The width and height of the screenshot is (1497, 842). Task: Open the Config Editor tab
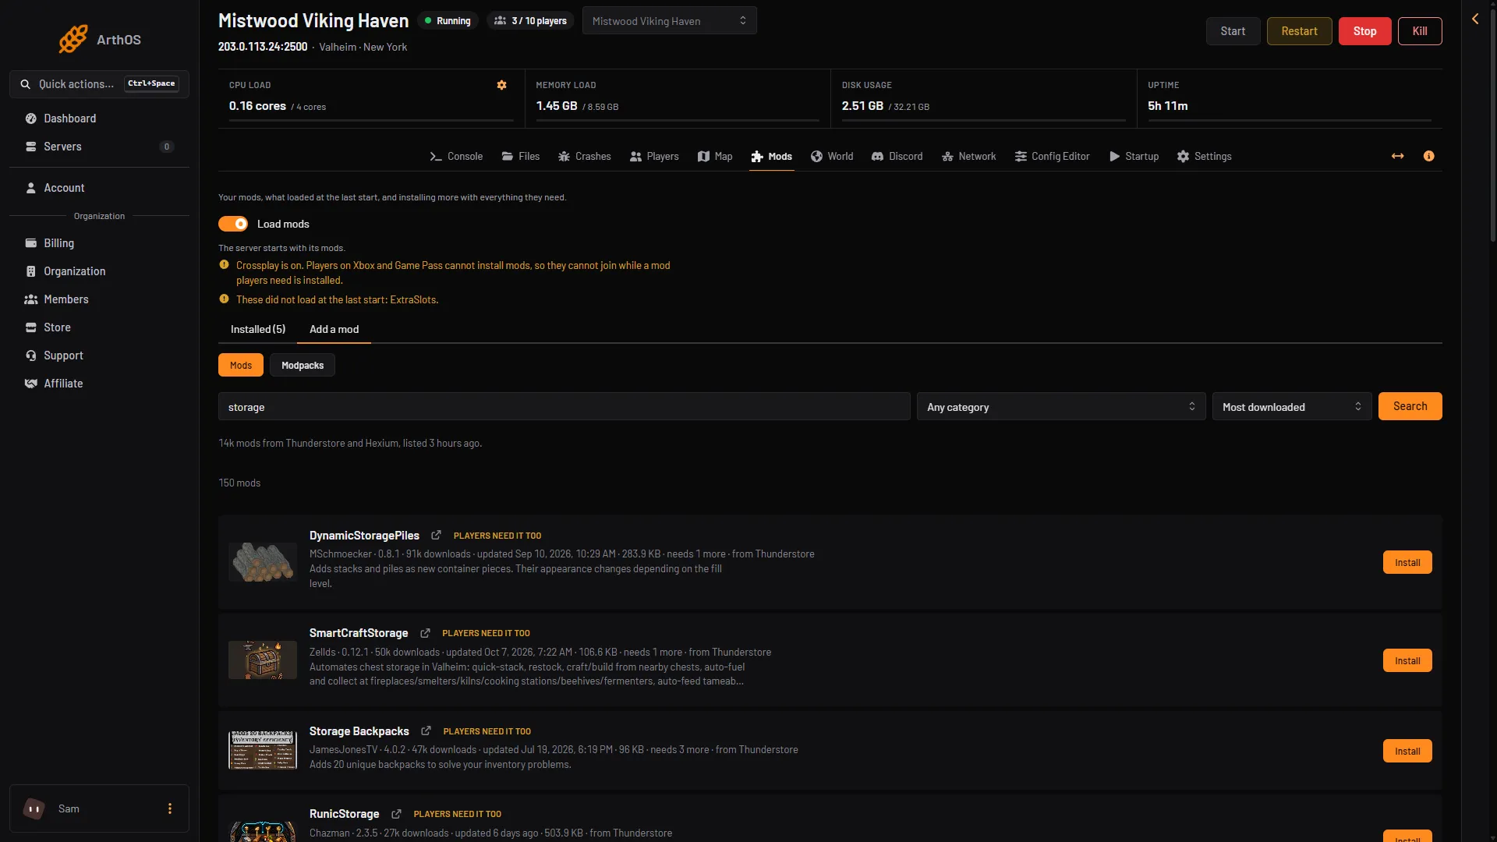pyautogui.click(x=1052, y=156)
